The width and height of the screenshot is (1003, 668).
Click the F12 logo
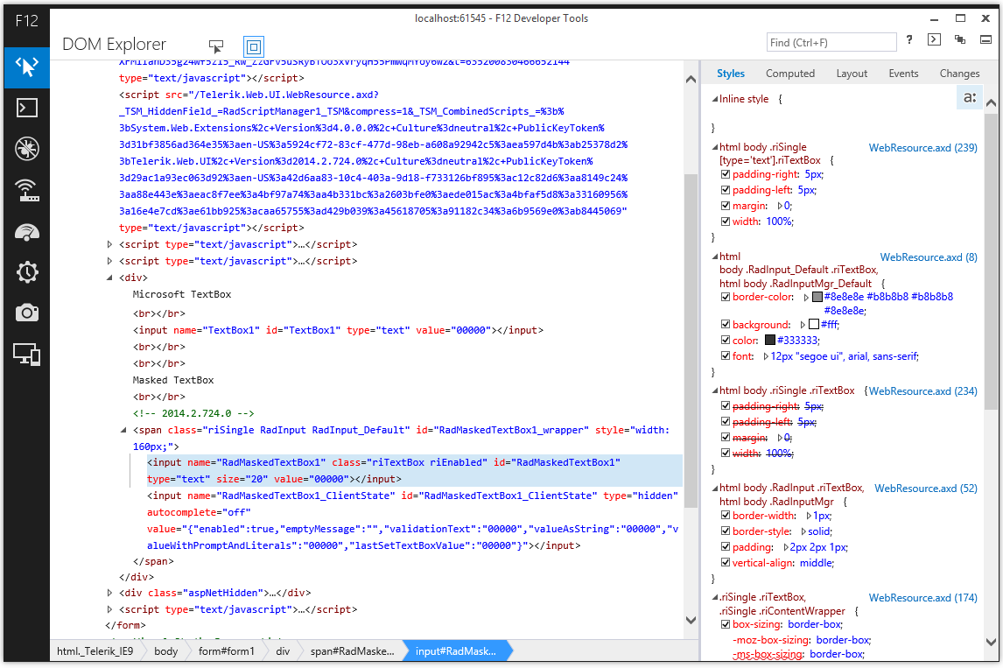coord(26,21)
